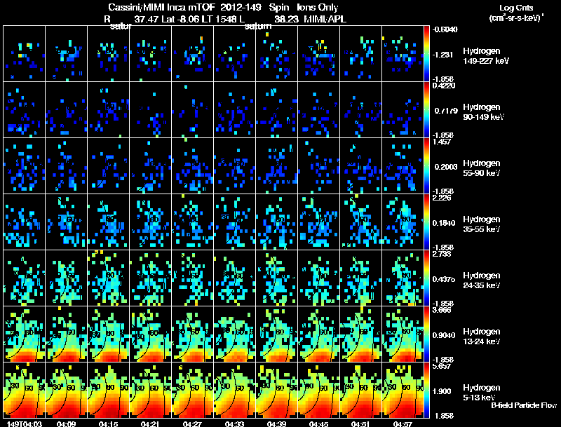Click the 04:27 time axis label

(x=192, y=423)
